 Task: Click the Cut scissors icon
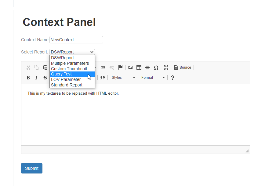(28, 67)
